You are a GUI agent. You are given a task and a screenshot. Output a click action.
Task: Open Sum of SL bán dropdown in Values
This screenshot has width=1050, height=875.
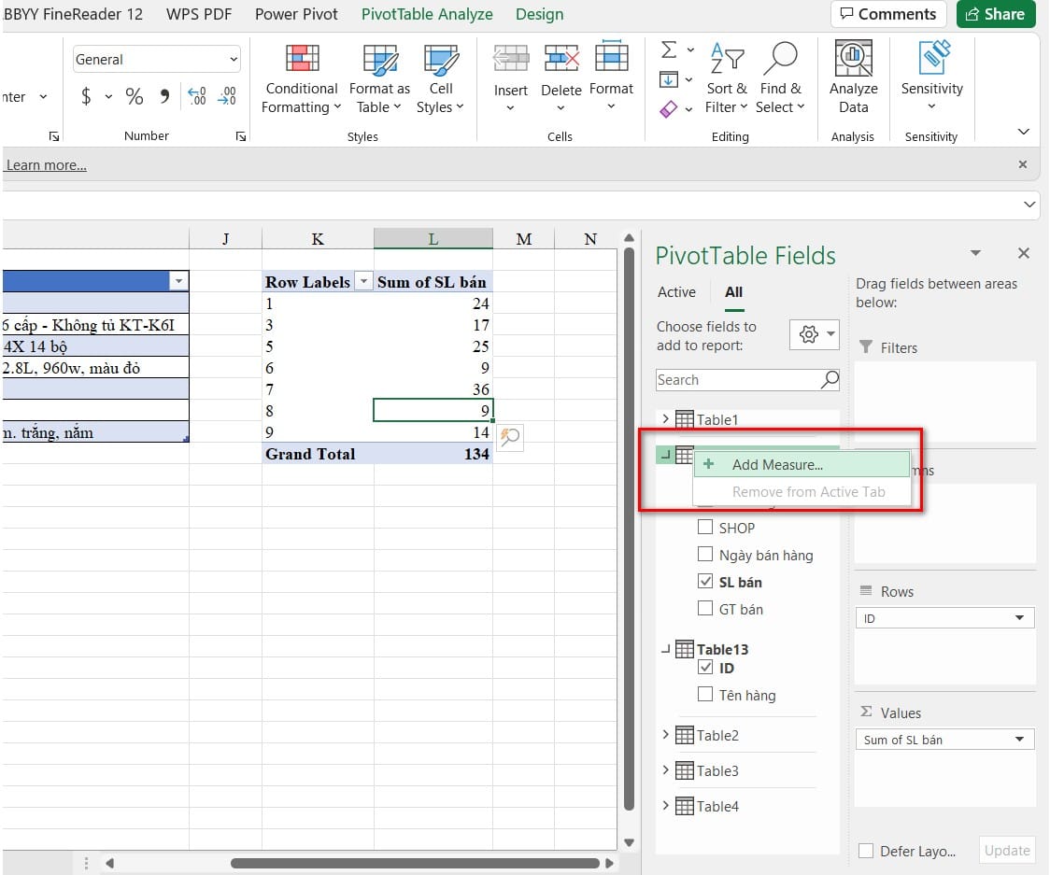click(1019, 739)
